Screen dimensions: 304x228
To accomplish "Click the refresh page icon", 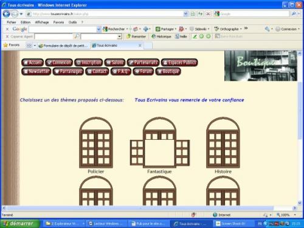I will 200,14.
